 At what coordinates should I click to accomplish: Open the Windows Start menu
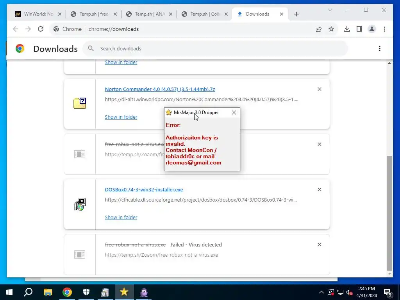tap(9, 292)
